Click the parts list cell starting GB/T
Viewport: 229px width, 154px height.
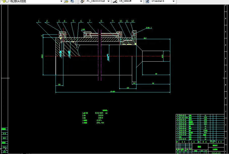coord(184,118)
